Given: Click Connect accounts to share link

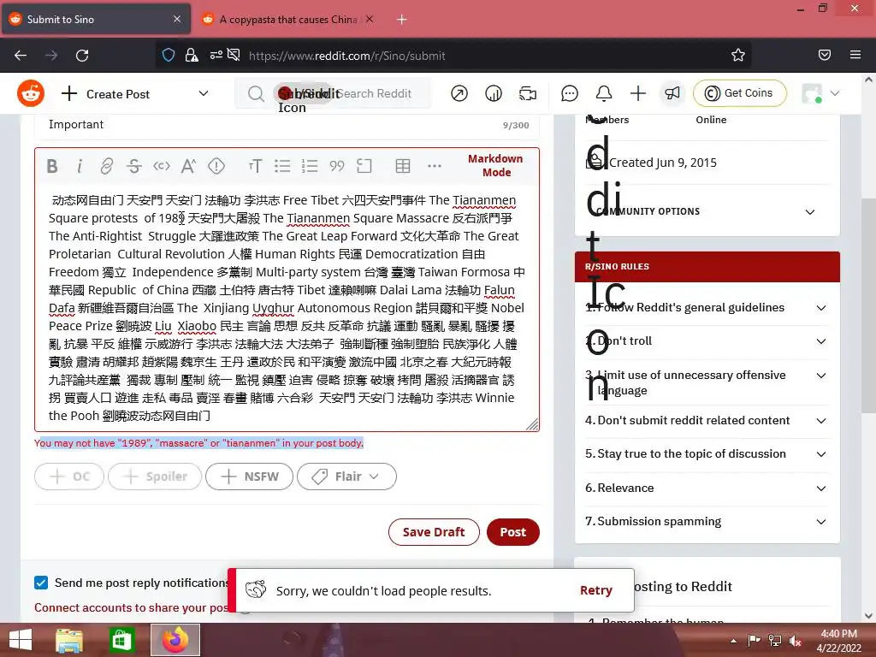Looking at the screenshot, I should click(x=131, y=608).
